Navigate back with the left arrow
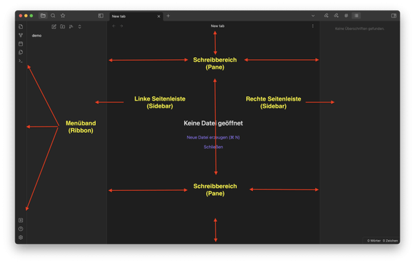Viewport: 415px width, 264px height. tap(114, 26)
